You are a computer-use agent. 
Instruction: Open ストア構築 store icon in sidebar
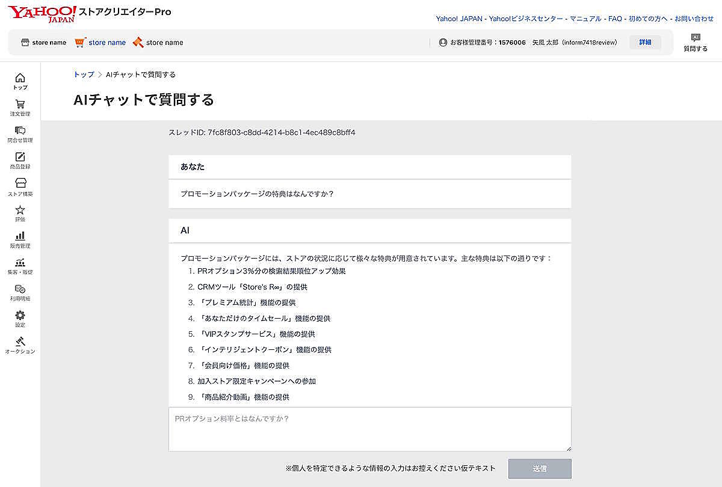tap(20, 183)
